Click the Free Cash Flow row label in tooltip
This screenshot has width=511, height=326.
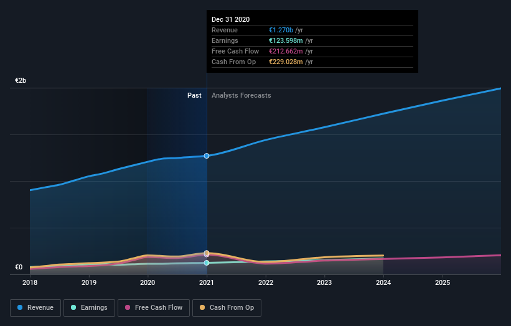tap(235, 51)
